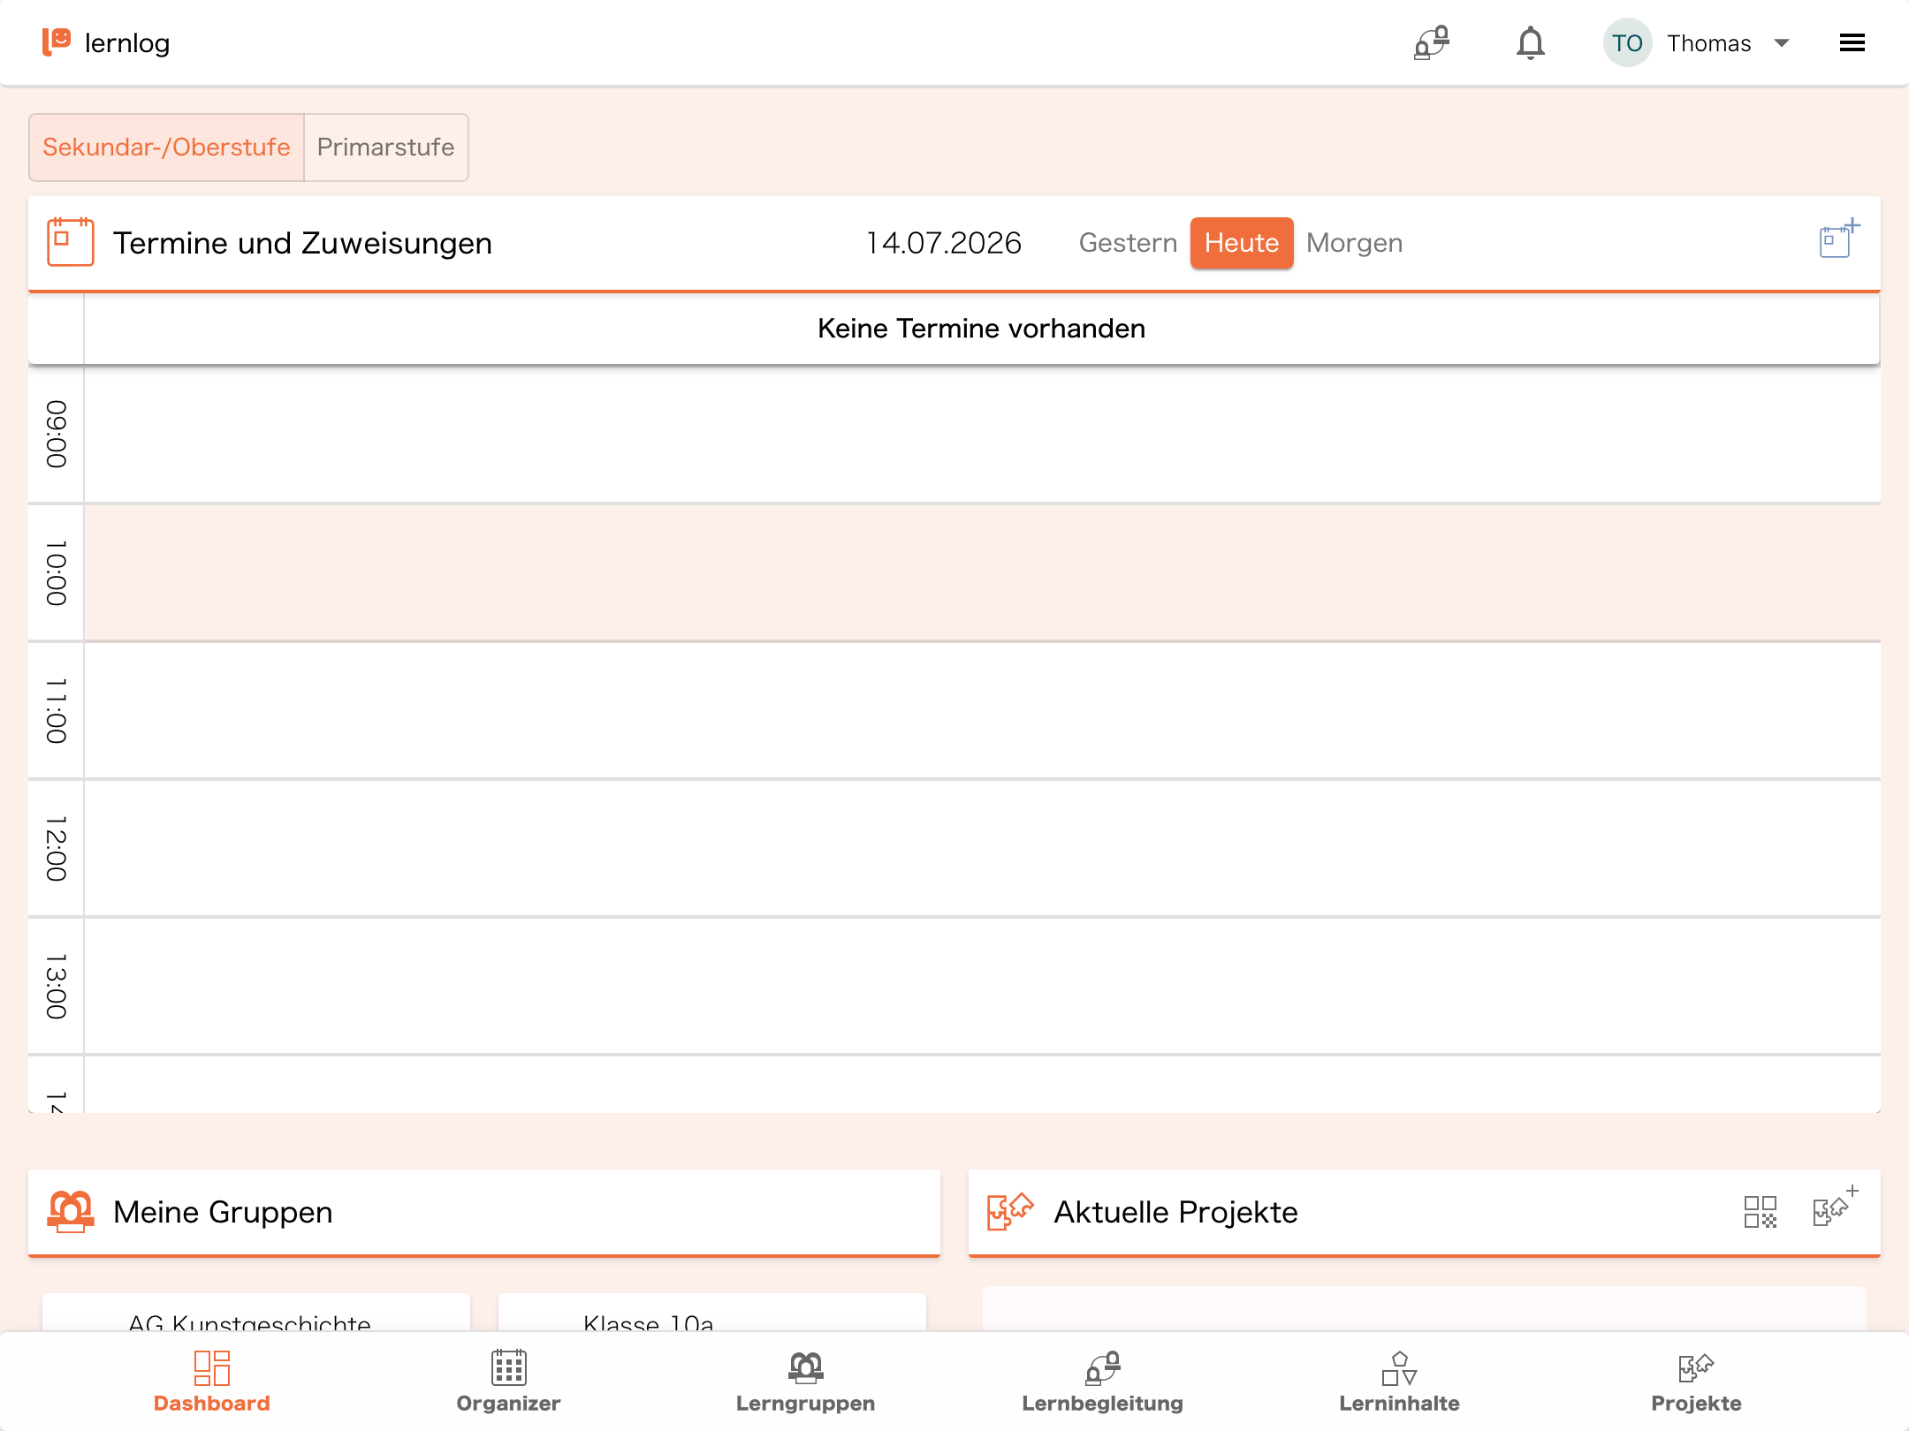
Task: Click the 11:00 time slot row
Action: [x=981, y=710]
